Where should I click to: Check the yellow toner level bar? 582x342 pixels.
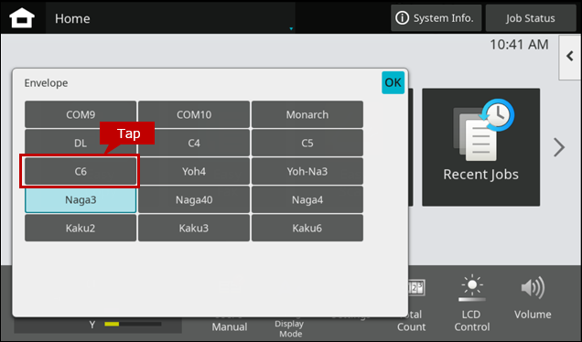[133, 325]
